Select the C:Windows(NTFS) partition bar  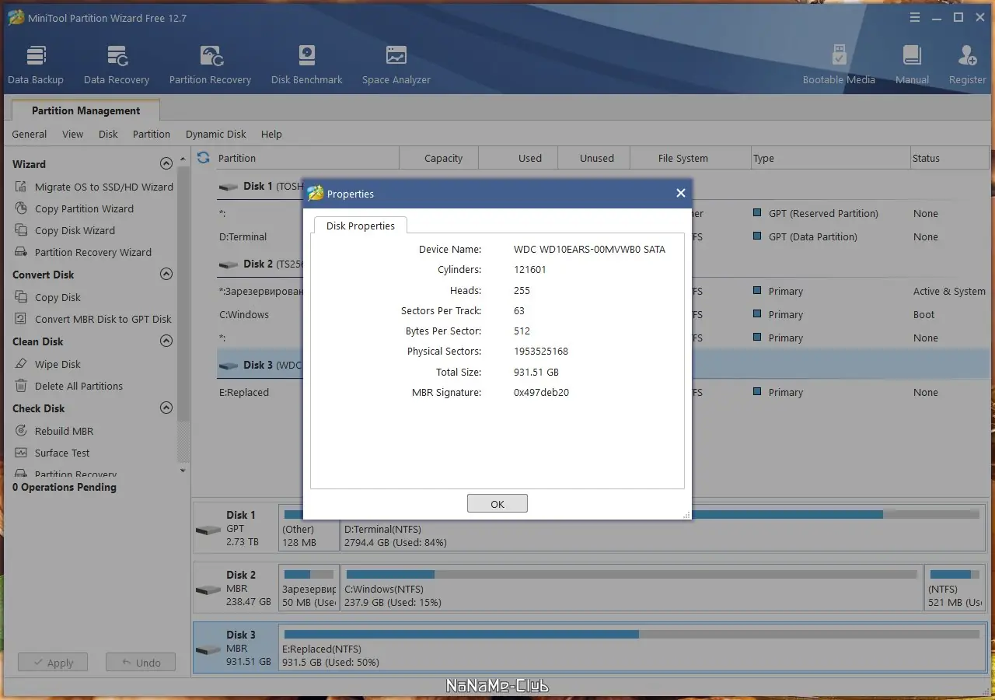pos(631,589)
